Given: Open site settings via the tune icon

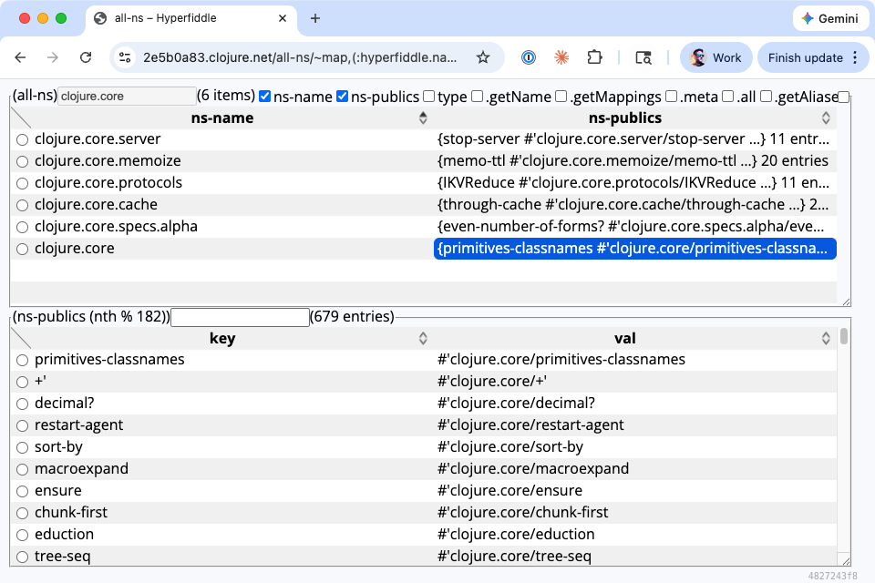Looking at the screenshot, I should point(124,56).
